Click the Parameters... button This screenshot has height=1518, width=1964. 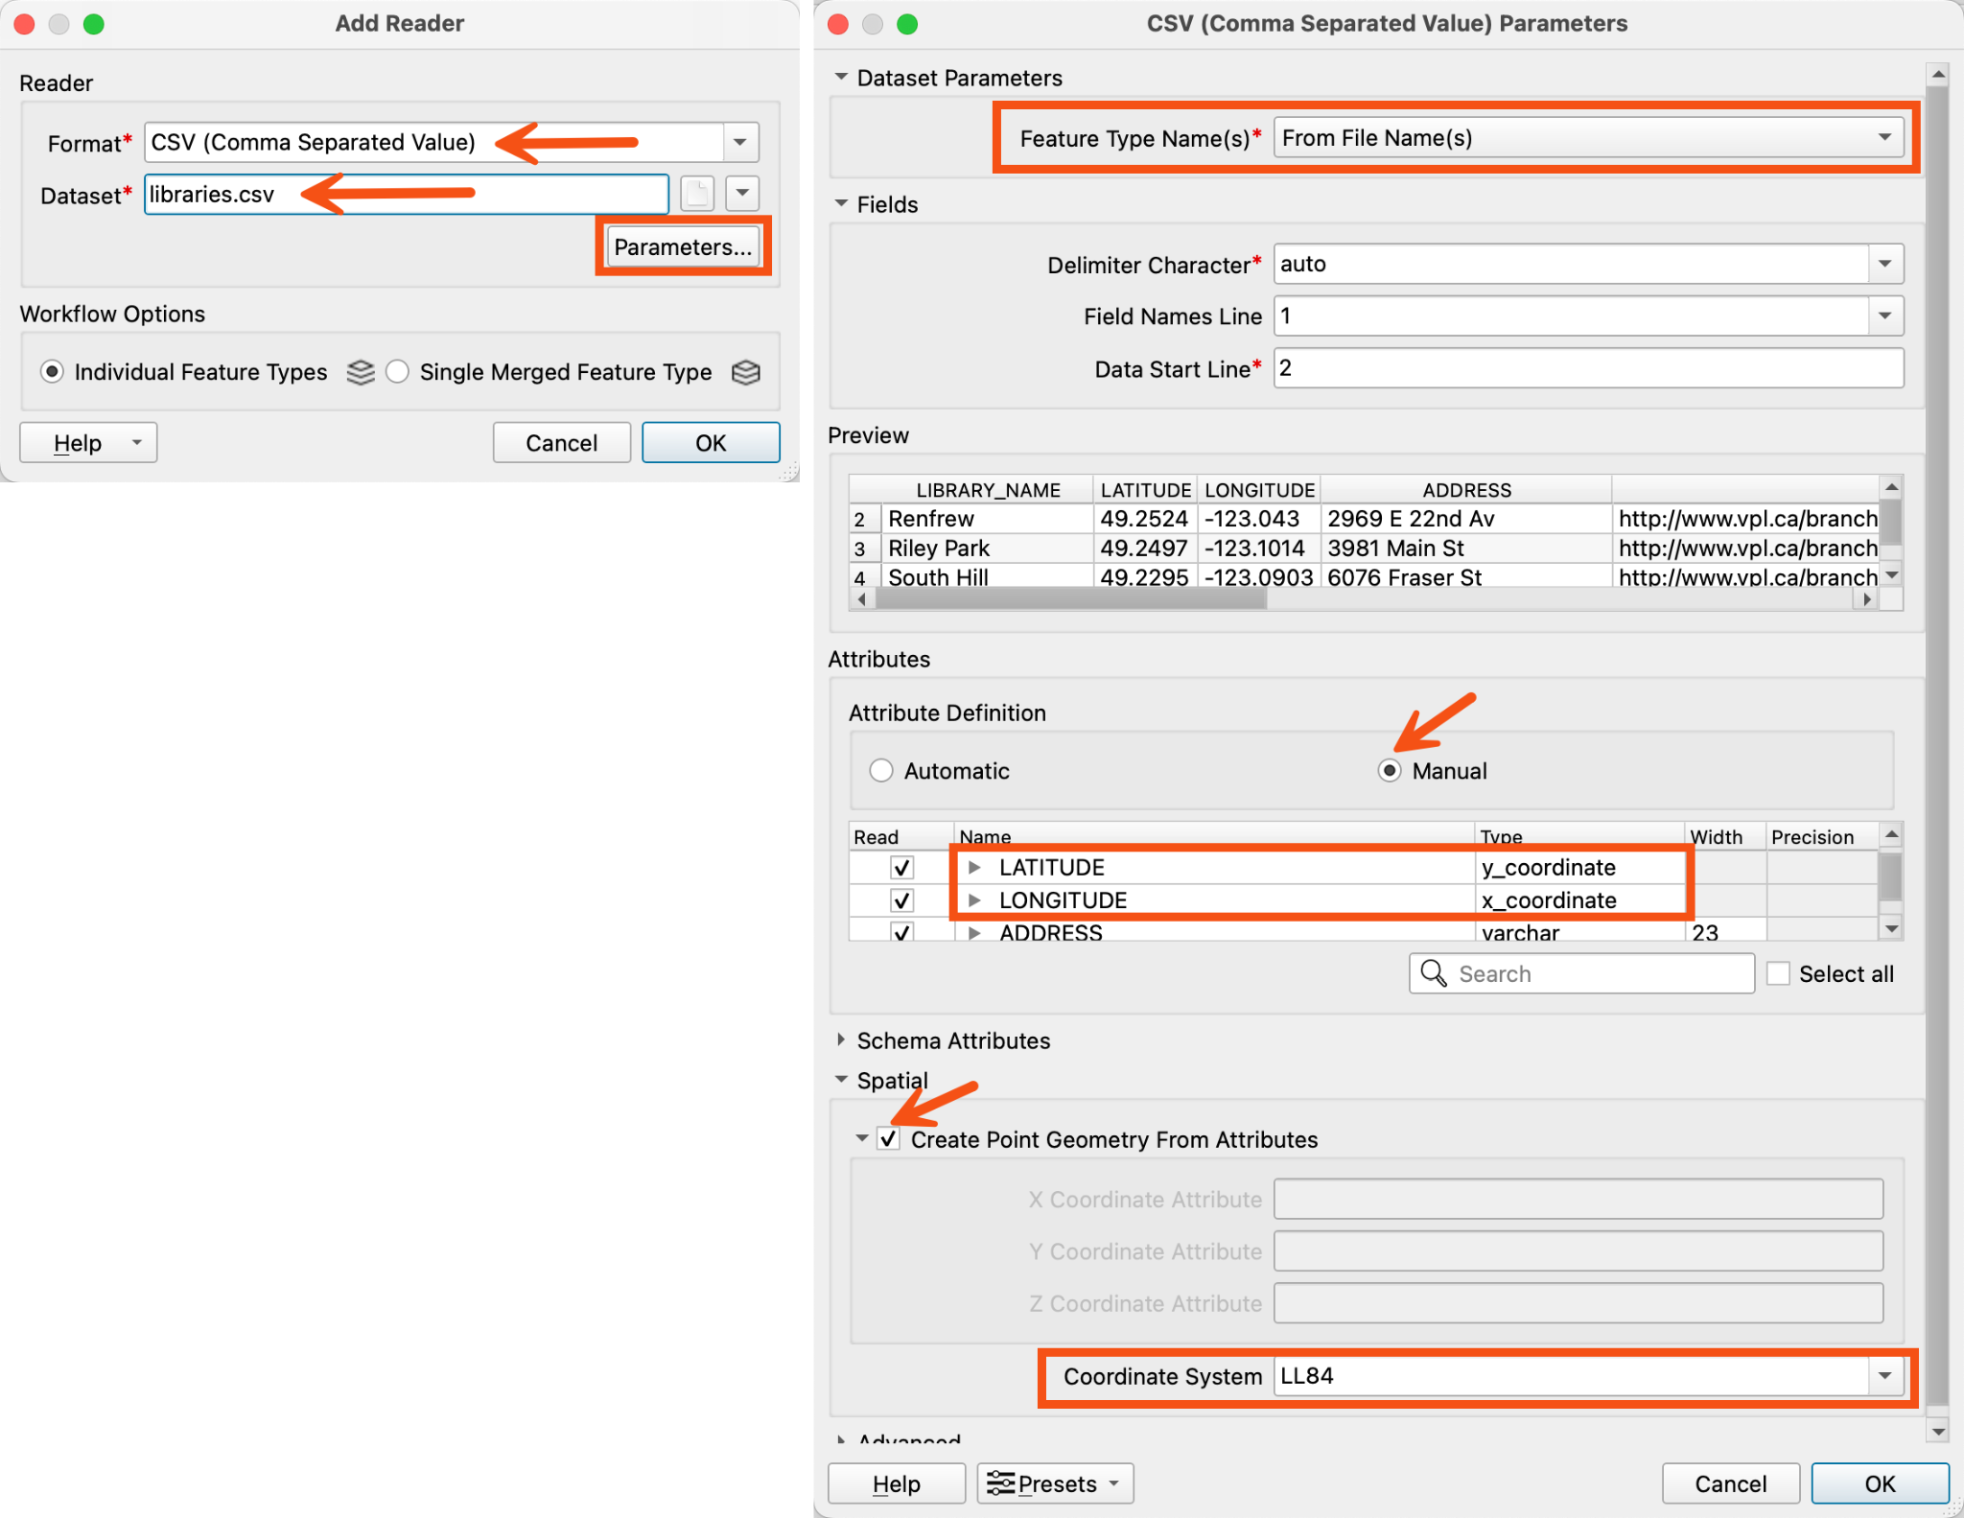(x=683, y=246)
